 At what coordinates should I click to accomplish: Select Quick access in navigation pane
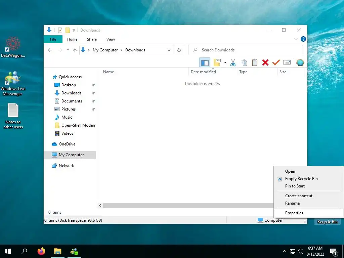pos(70,77)
